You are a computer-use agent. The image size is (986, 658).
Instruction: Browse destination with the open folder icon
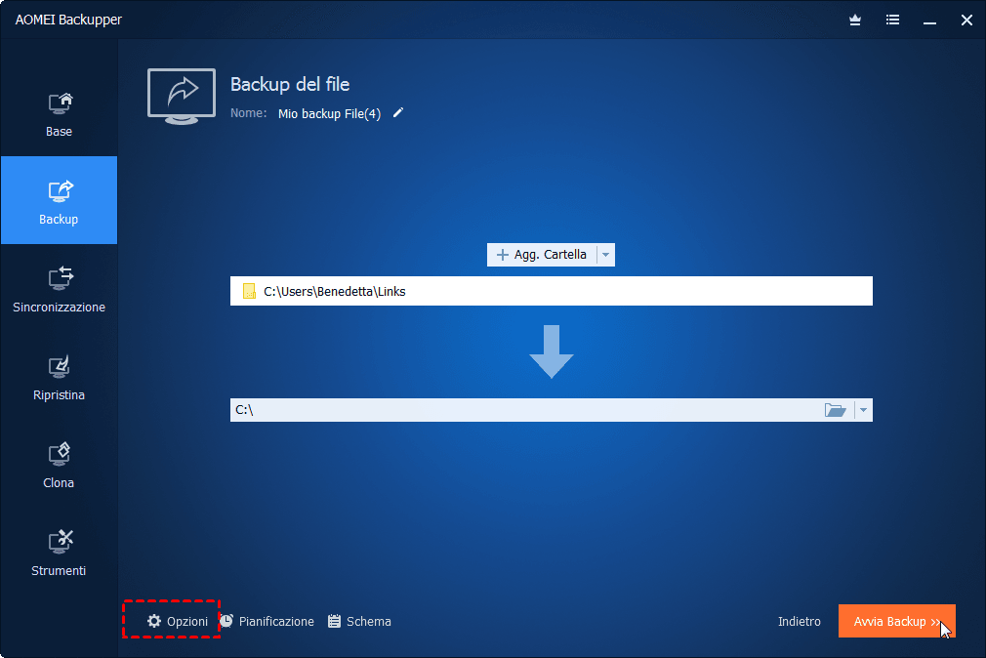835,410
